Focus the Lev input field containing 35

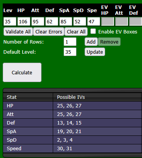point(10,21)
